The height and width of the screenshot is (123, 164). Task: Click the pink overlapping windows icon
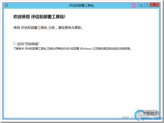(x=134, y=5)
